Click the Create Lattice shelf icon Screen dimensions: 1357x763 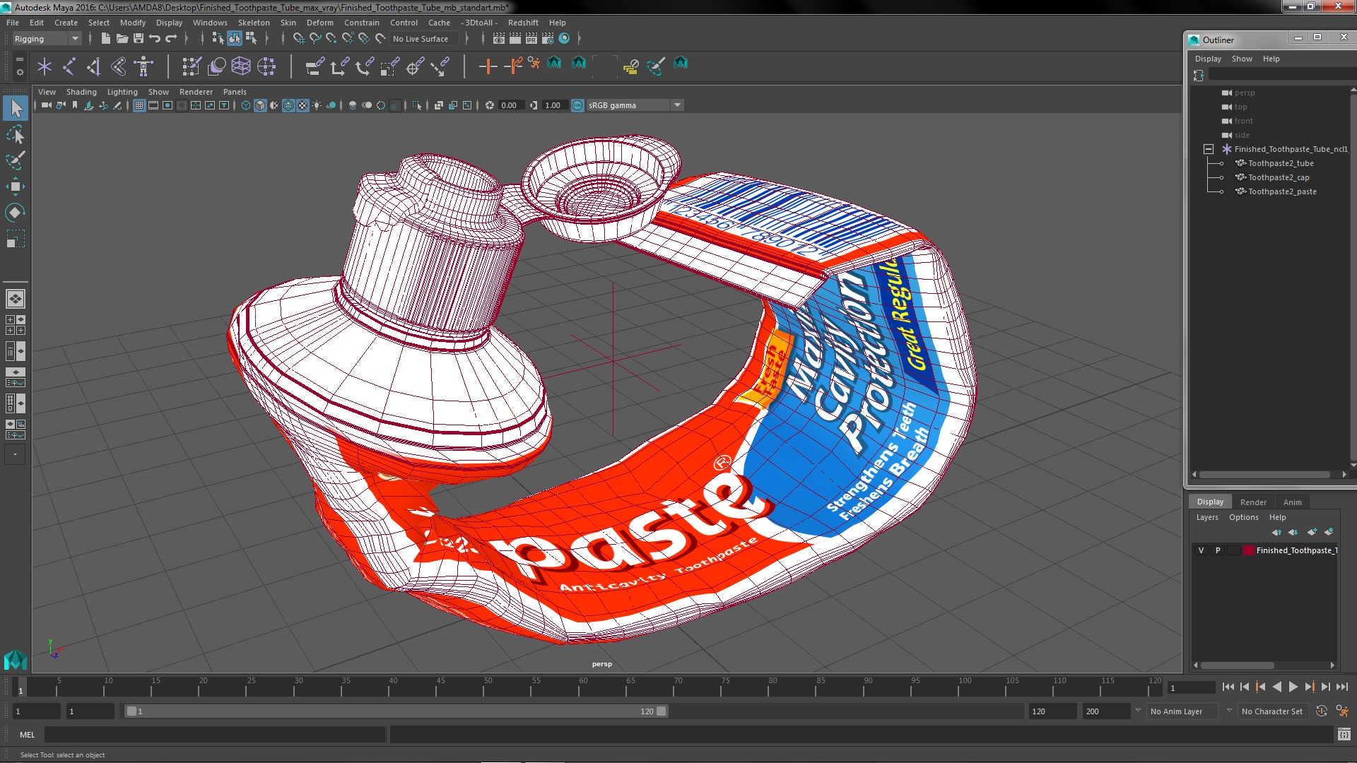(x=242, y=66)
